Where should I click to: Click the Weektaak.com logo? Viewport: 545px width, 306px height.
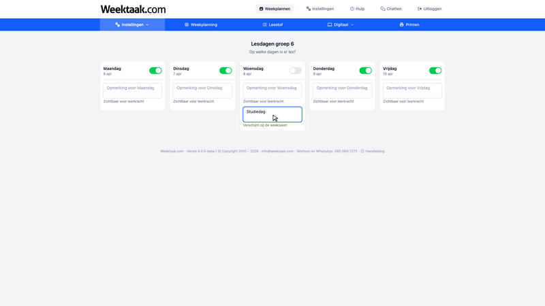[133, 10]
